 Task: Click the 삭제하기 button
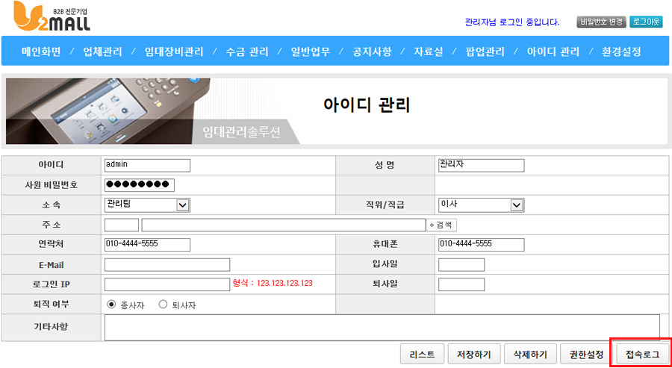coord(530,355)
